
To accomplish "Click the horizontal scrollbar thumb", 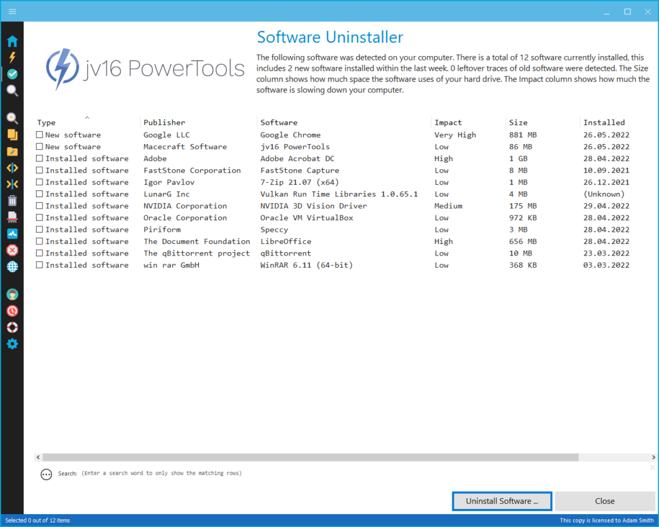I will 311,458.
